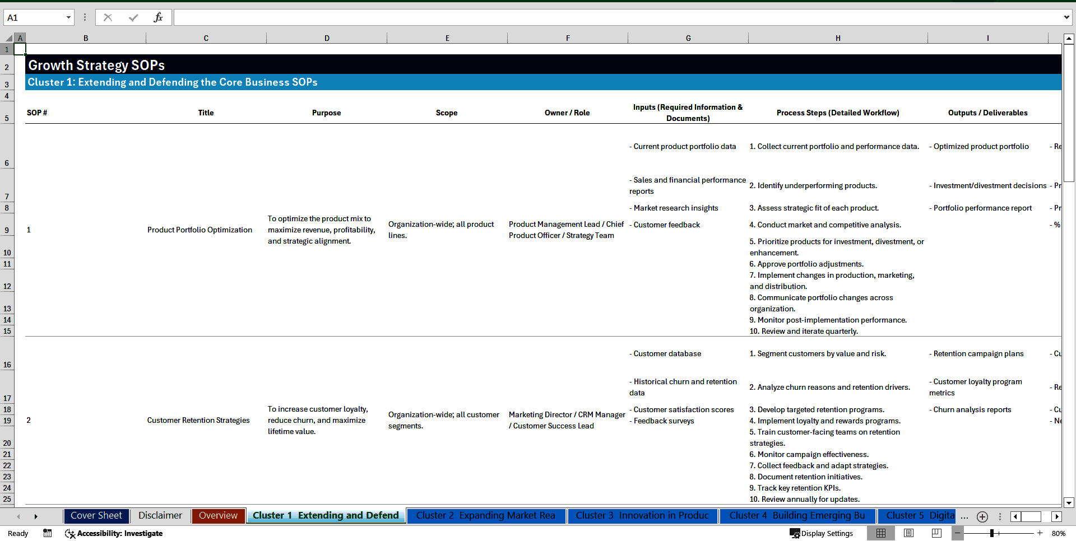
Task: Click the Display Settings icon in status bar
Action: (x=795, y=533)
